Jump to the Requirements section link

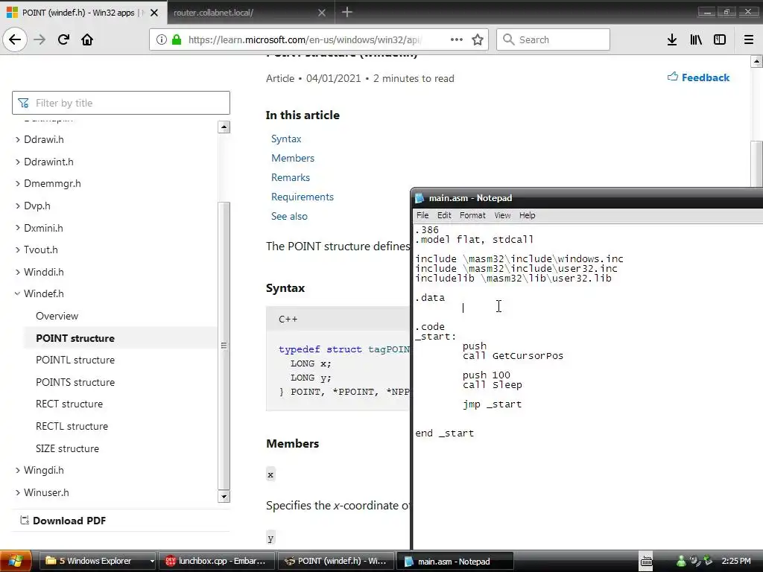point(303,197)
